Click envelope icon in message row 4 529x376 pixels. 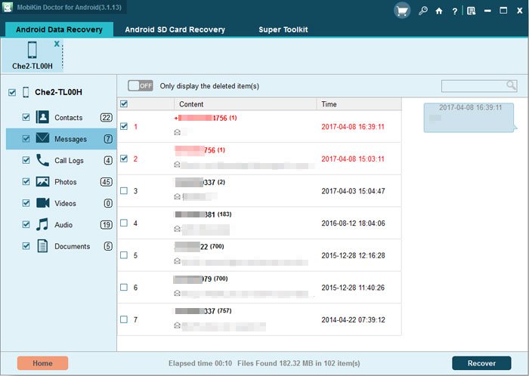click(177, 229)
